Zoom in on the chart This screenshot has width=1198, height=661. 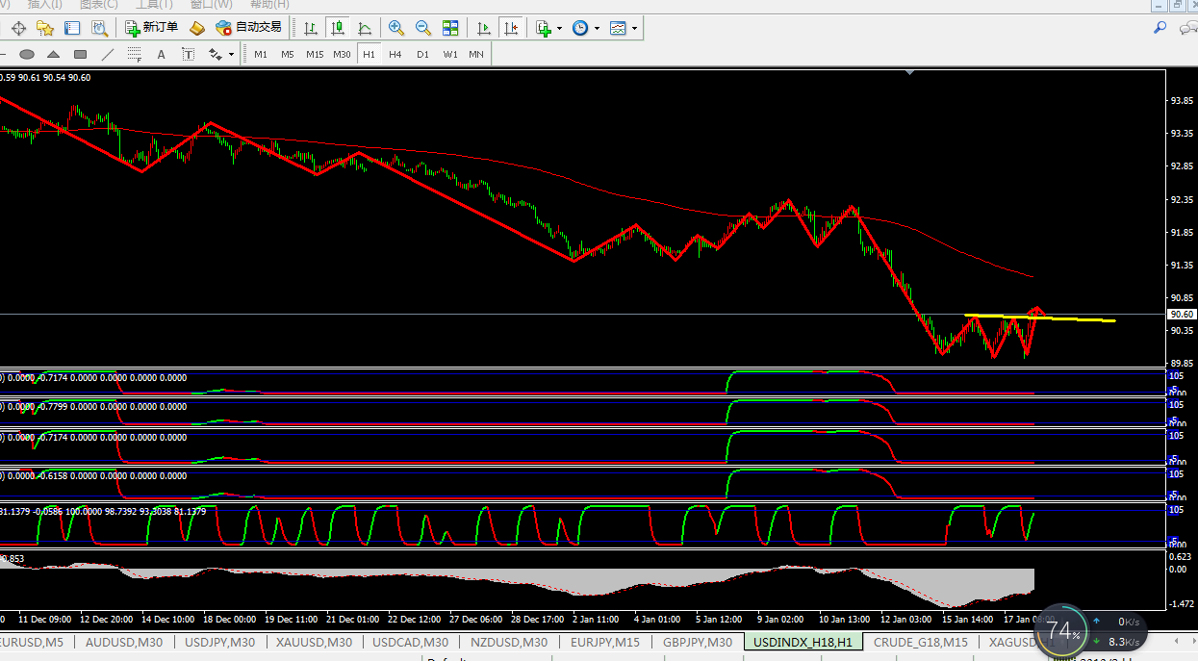coord(395,28)
